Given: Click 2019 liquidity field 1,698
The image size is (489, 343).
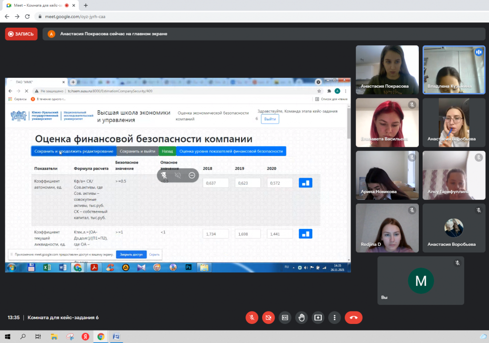Looking at the screenshot, I should [x=248, y=234].
